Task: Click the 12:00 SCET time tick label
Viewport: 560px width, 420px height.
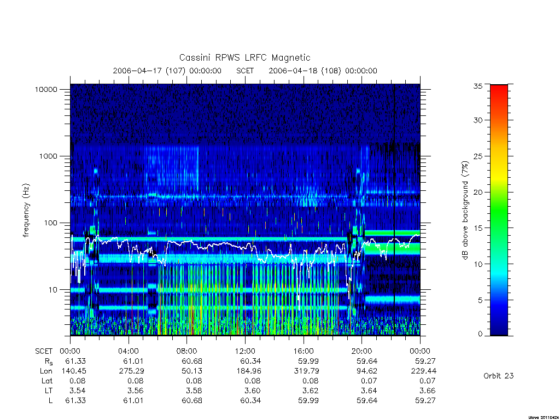Action: pos(244,351)
